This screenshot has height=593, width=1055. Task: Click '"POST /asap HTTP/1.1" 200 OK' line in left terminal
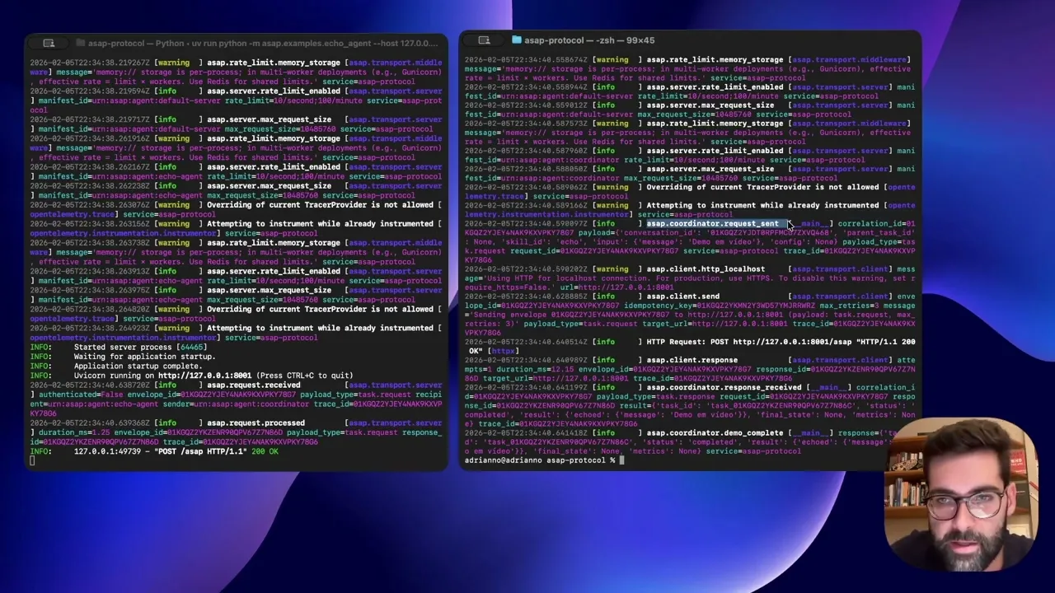[x=216, y=451]
